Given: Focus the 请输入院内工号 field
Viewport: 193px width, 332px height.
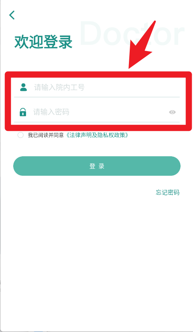Looking at the screenshot, I should coord(97,87).
